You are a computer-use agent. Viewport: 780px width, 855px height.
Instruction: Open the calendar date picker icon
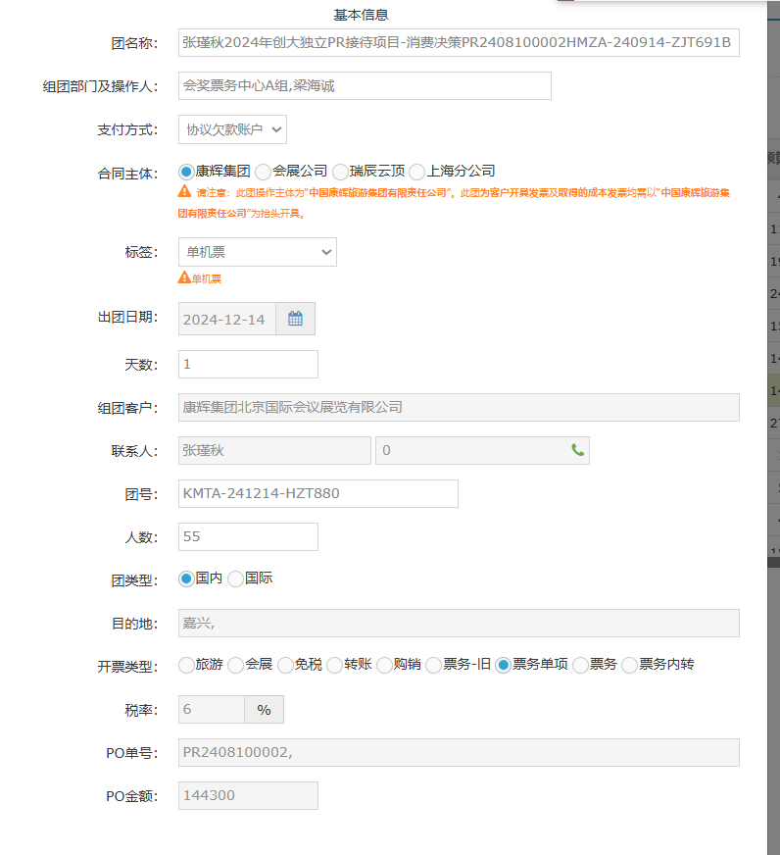(295, 319)
